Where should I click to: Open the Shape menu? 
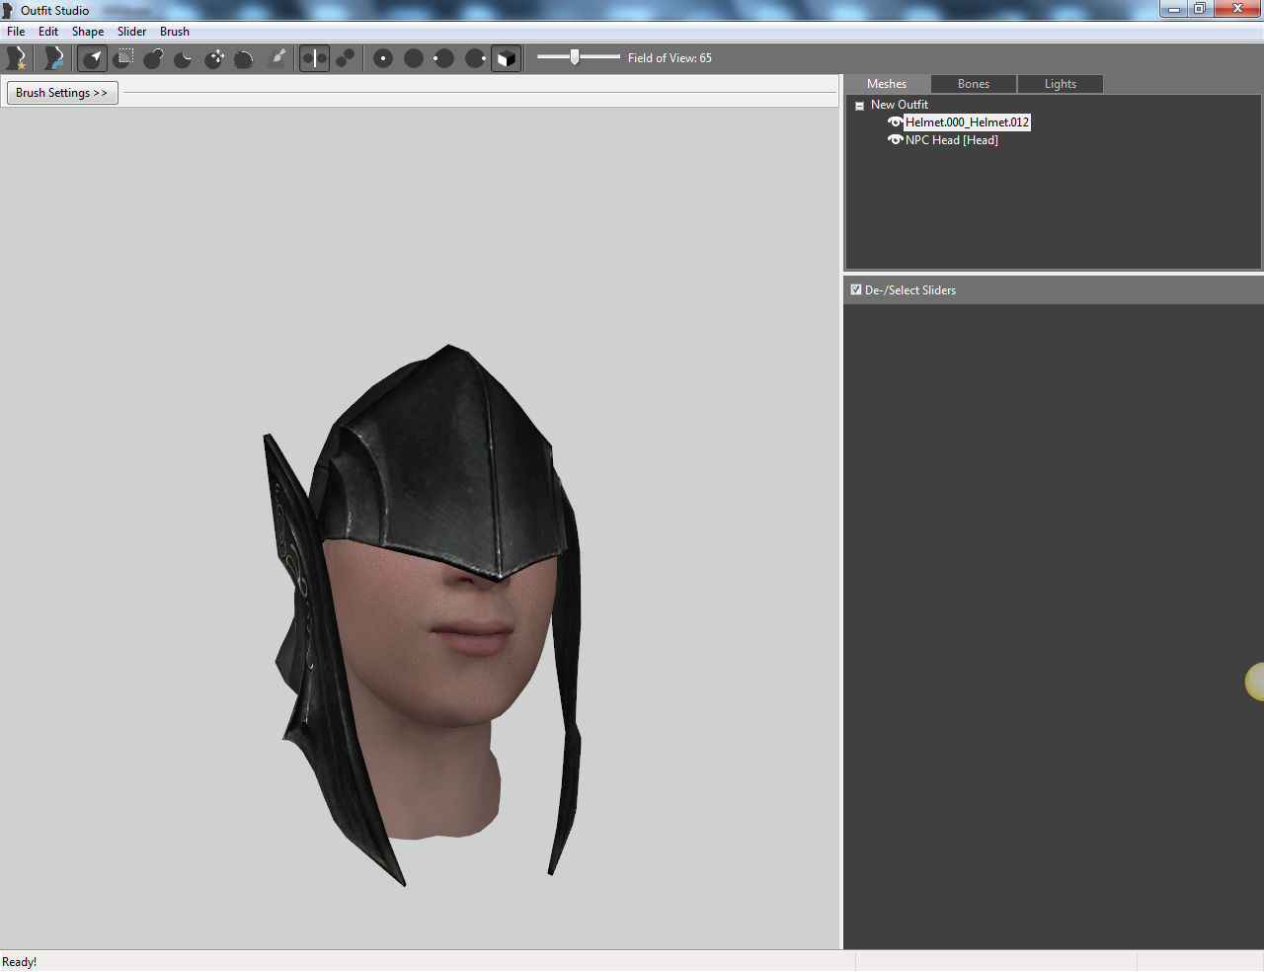(x=88, y=32)
